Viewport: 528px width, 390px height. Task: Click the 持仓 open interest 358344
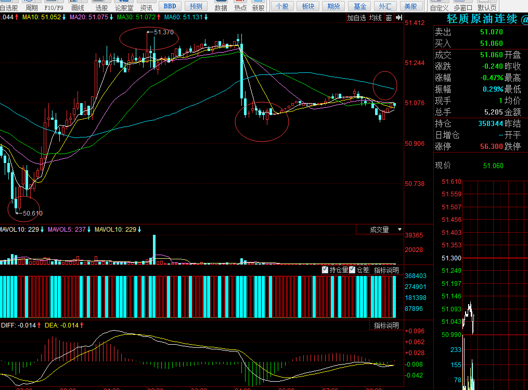point(491,123)
